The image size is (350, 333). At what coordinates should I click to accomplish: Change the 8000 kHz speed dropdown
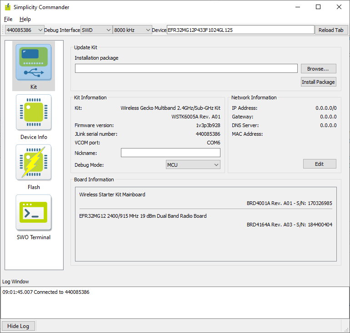pyautogui.click(x=132, y=30)
